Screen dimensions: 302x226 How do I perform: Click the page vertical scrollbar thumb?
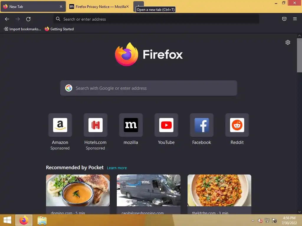[299, 55]
